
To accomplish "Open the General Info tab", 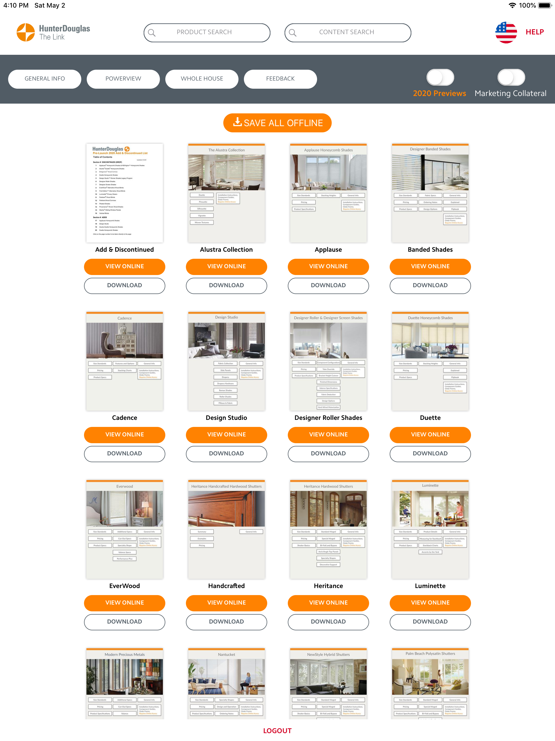I will pos(44,79).
